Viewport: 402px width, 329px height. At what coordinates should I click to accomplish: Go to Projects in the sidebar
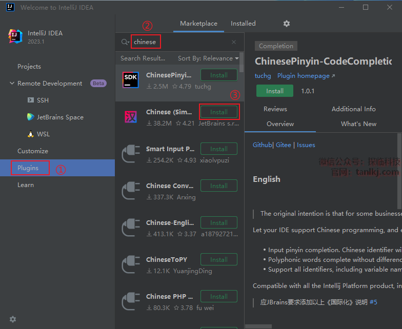pos(29,67)
